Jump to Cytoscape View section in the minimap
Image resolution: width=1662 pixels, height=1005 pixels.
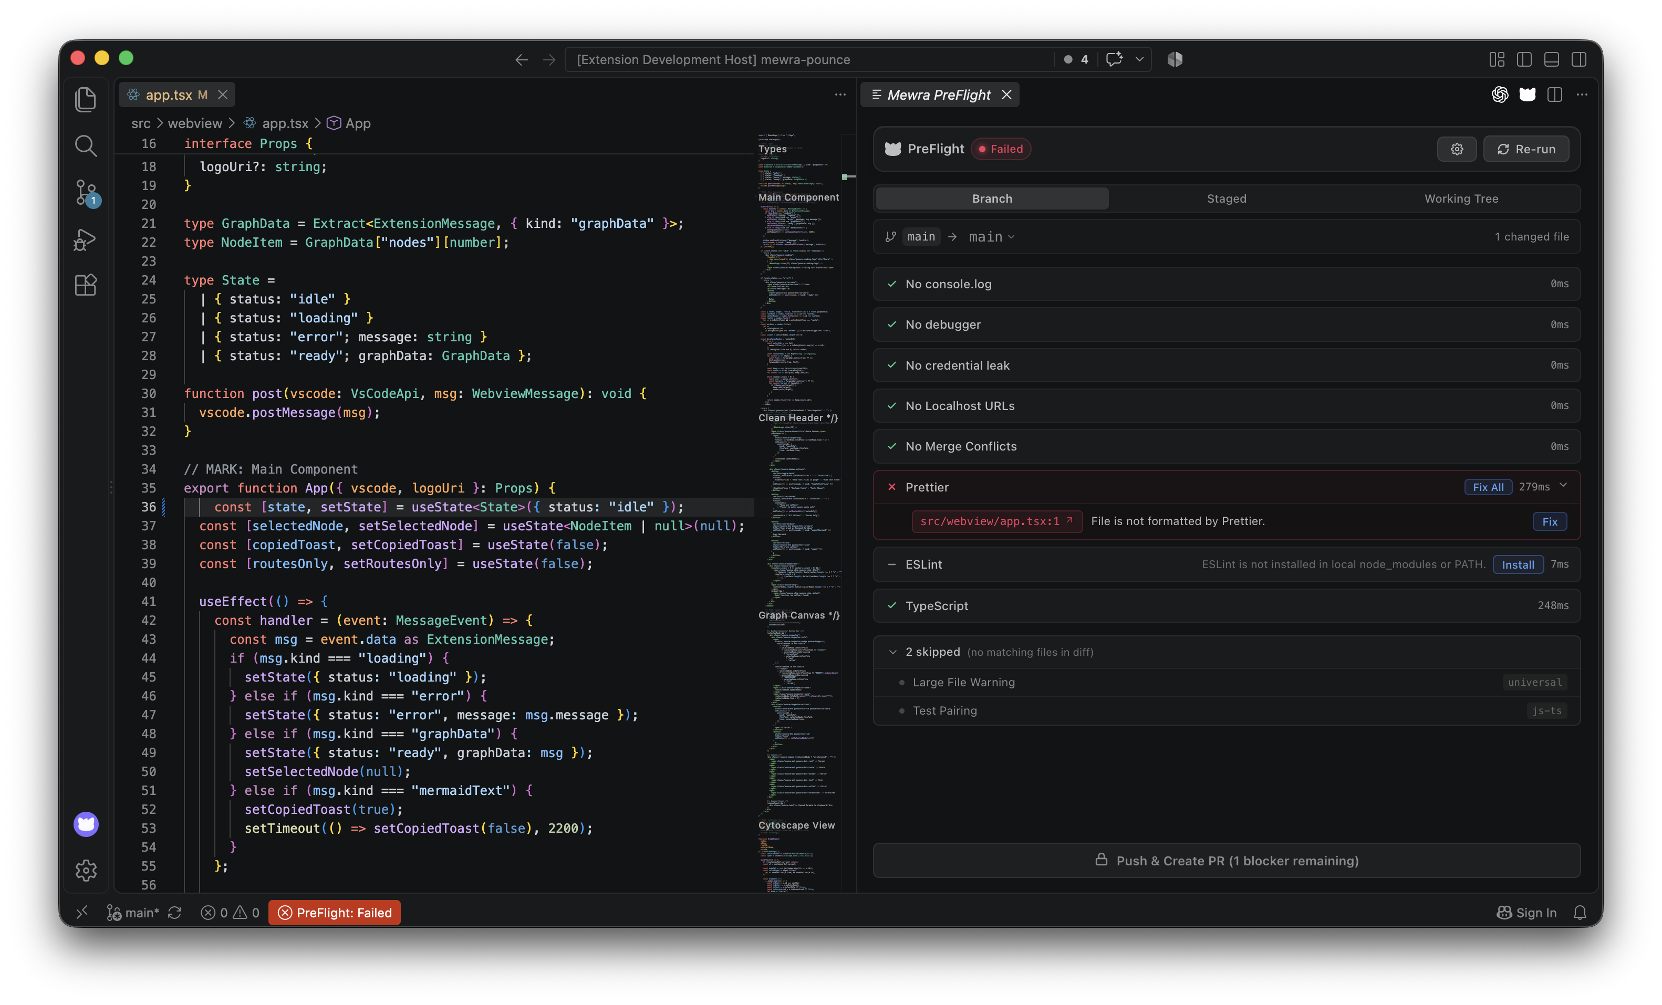(x=797, y=825)
